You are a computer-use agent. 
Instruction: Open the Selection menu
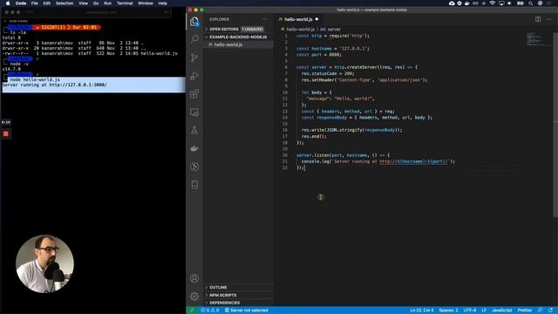click(65, 3)
